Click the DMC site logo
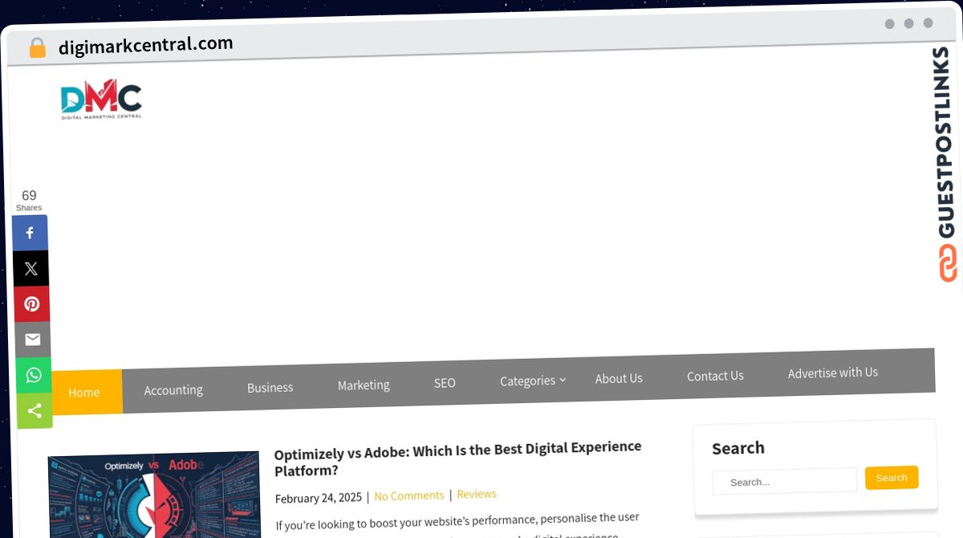The image size is (963, 538). pos(101,99)
